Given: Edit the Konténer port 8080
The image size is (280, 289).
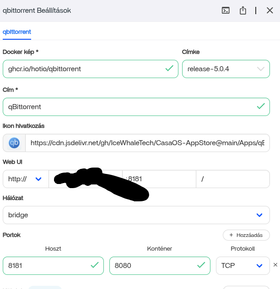Looking at the screenshot, I should pyautogui.click(x=160, y=266).
